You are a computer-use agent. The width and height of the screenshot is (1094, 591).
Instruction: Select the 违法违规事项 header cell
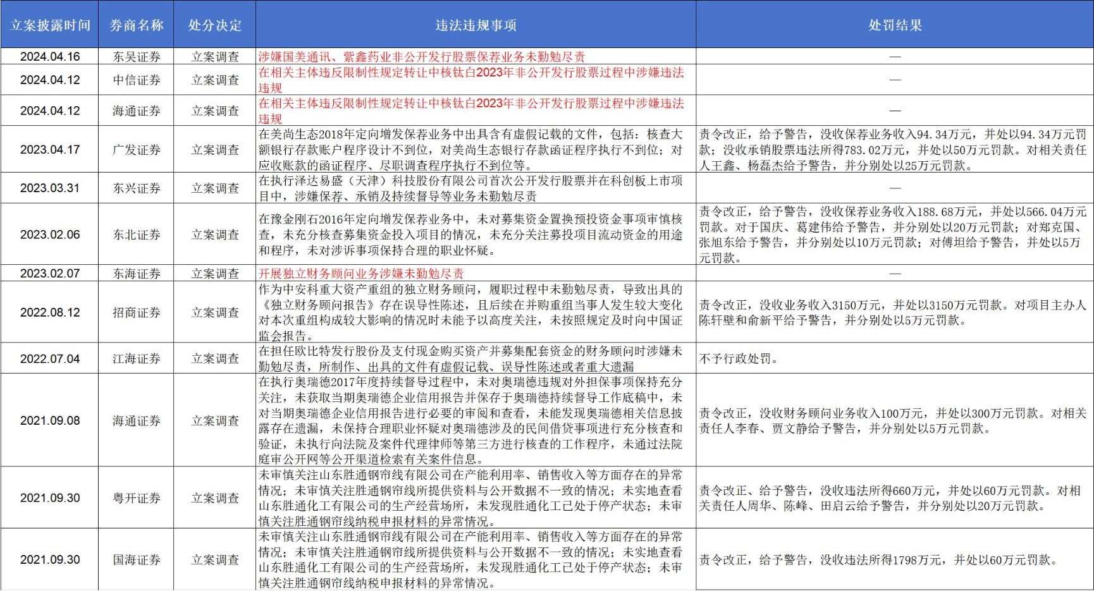476,25
